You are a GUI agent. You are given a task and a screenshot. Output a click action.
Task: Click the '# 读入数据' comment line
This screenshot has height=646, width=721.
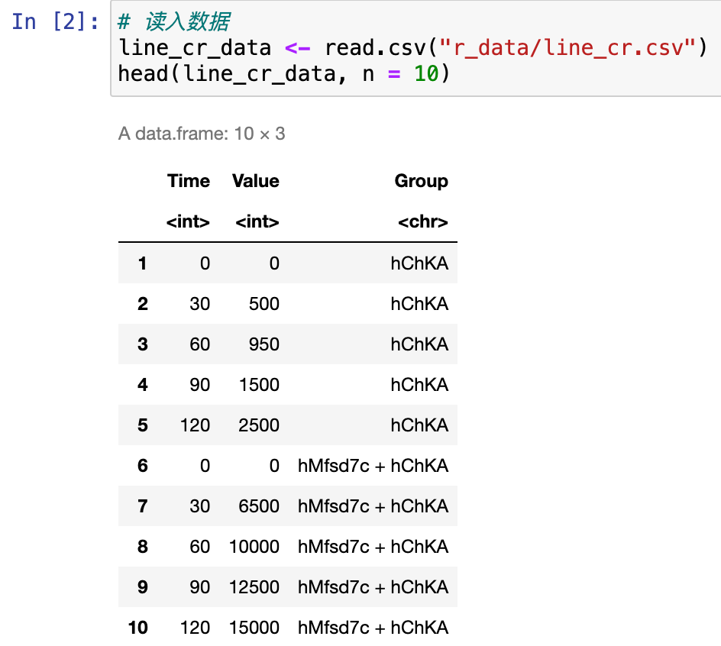(x=174, y=21)
